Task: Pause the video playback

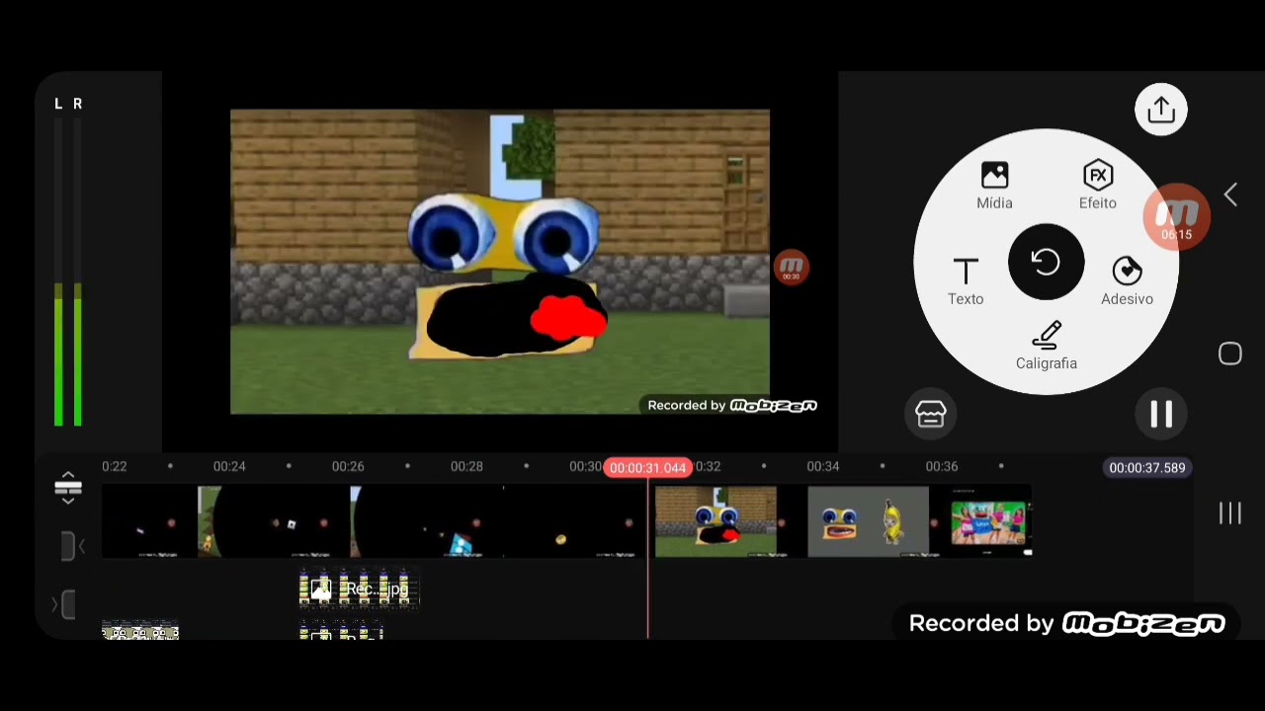Action: tap(1161, 415)
